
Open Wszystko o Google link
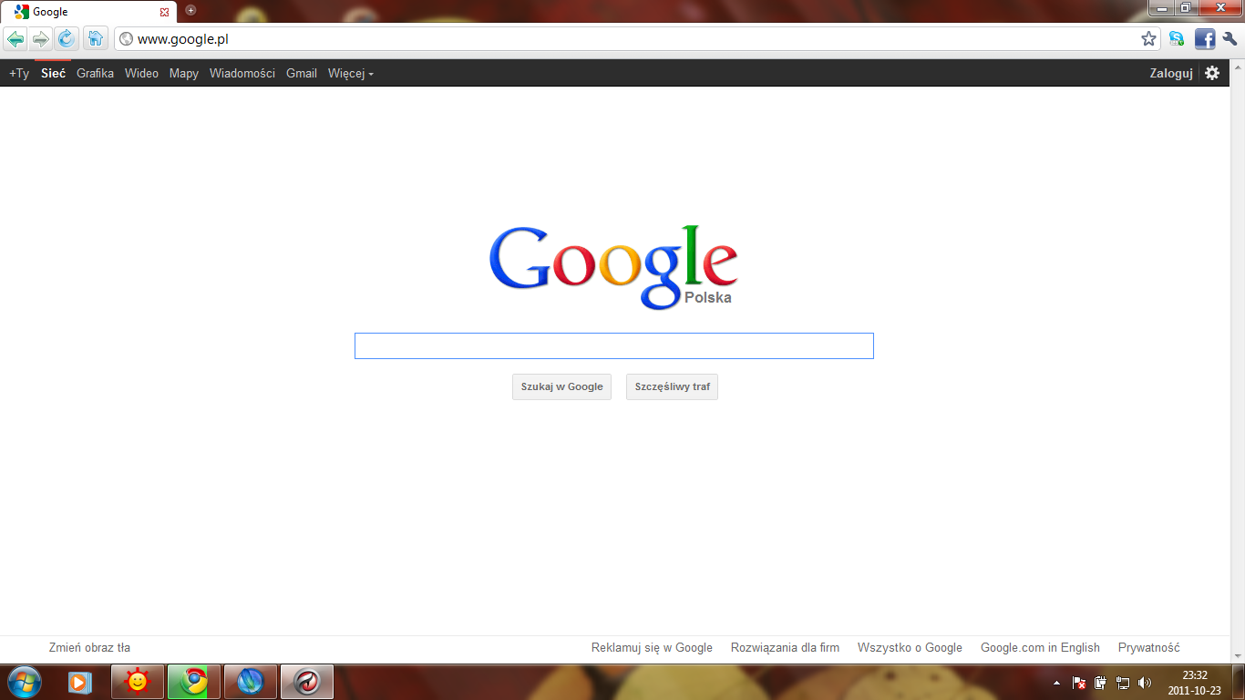(x=910, y=648)
